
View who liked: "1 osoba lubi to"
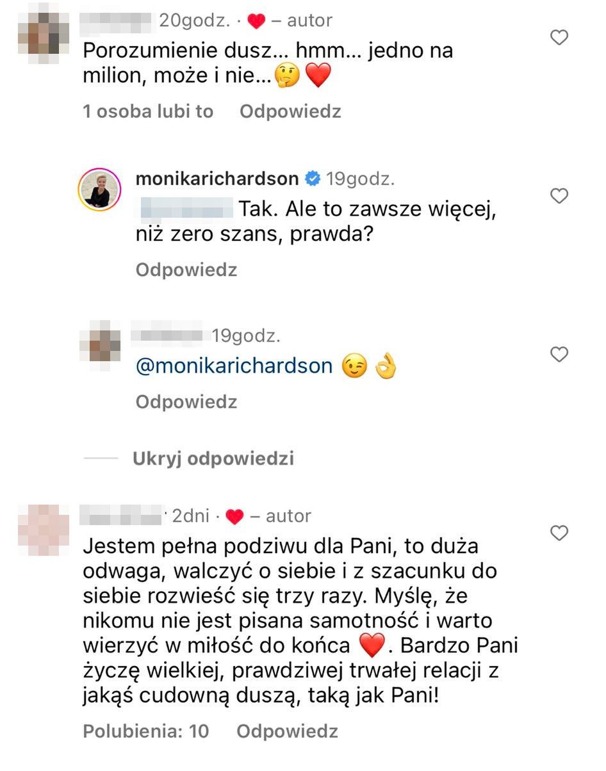(x=148, y=111)
